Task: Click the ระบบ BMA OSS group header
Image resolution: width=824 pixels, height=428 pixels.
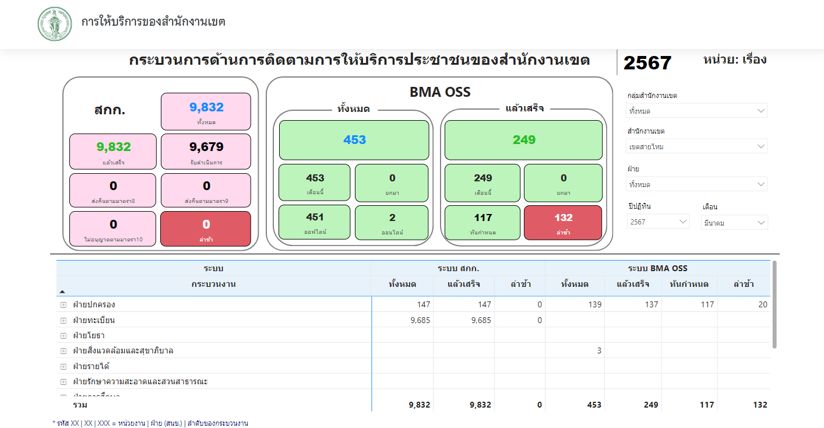Action: click(x=657, y=269)
